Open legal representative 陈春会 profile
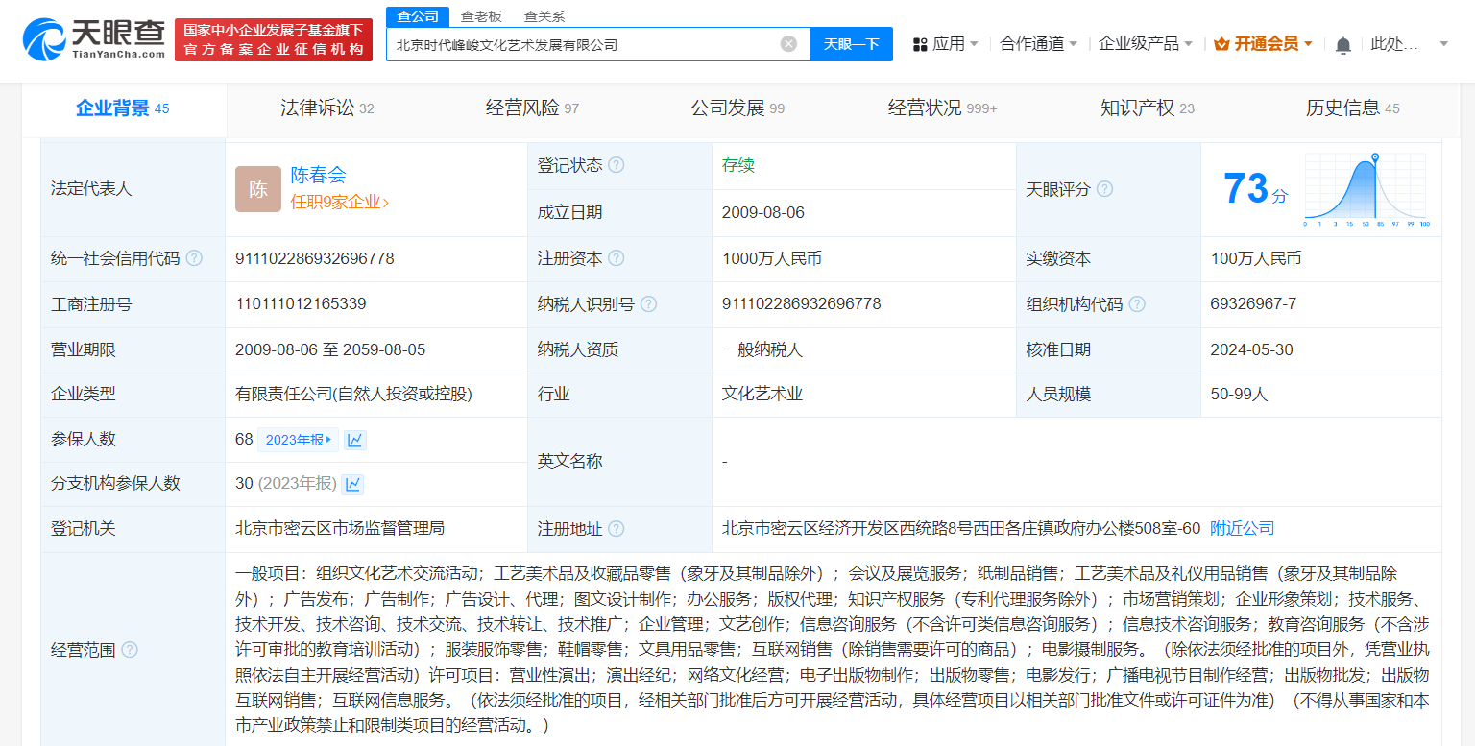 point(318,177)
